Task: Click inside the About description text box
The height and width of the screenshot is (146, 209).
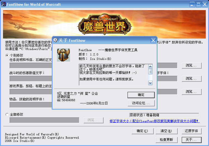Action: (x=114, y=75)
